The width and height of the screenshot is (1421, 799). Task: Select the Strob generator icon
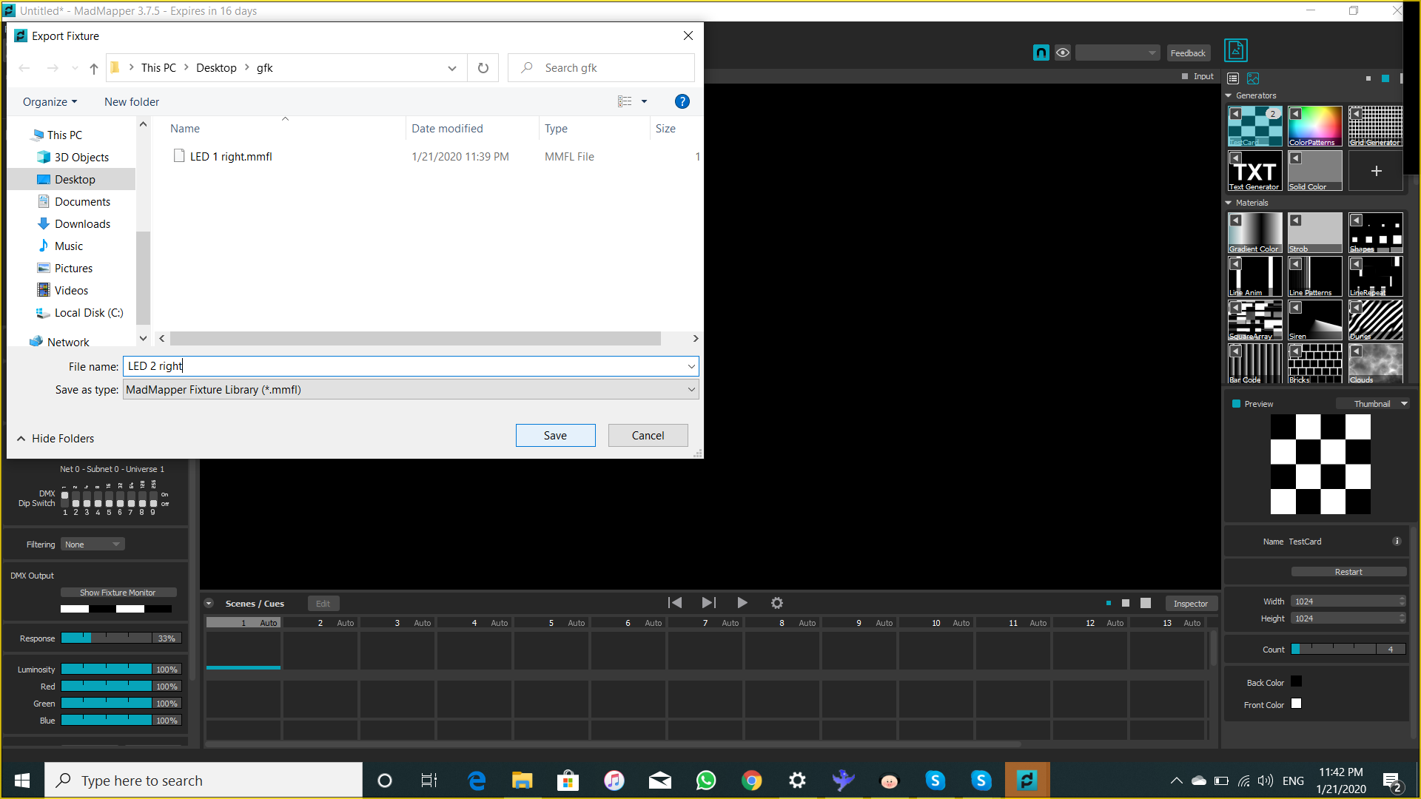point(1316,232)
